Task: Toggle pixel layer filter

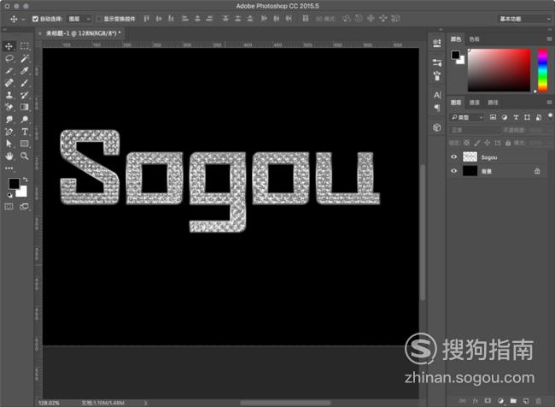Action: (493, 117)
